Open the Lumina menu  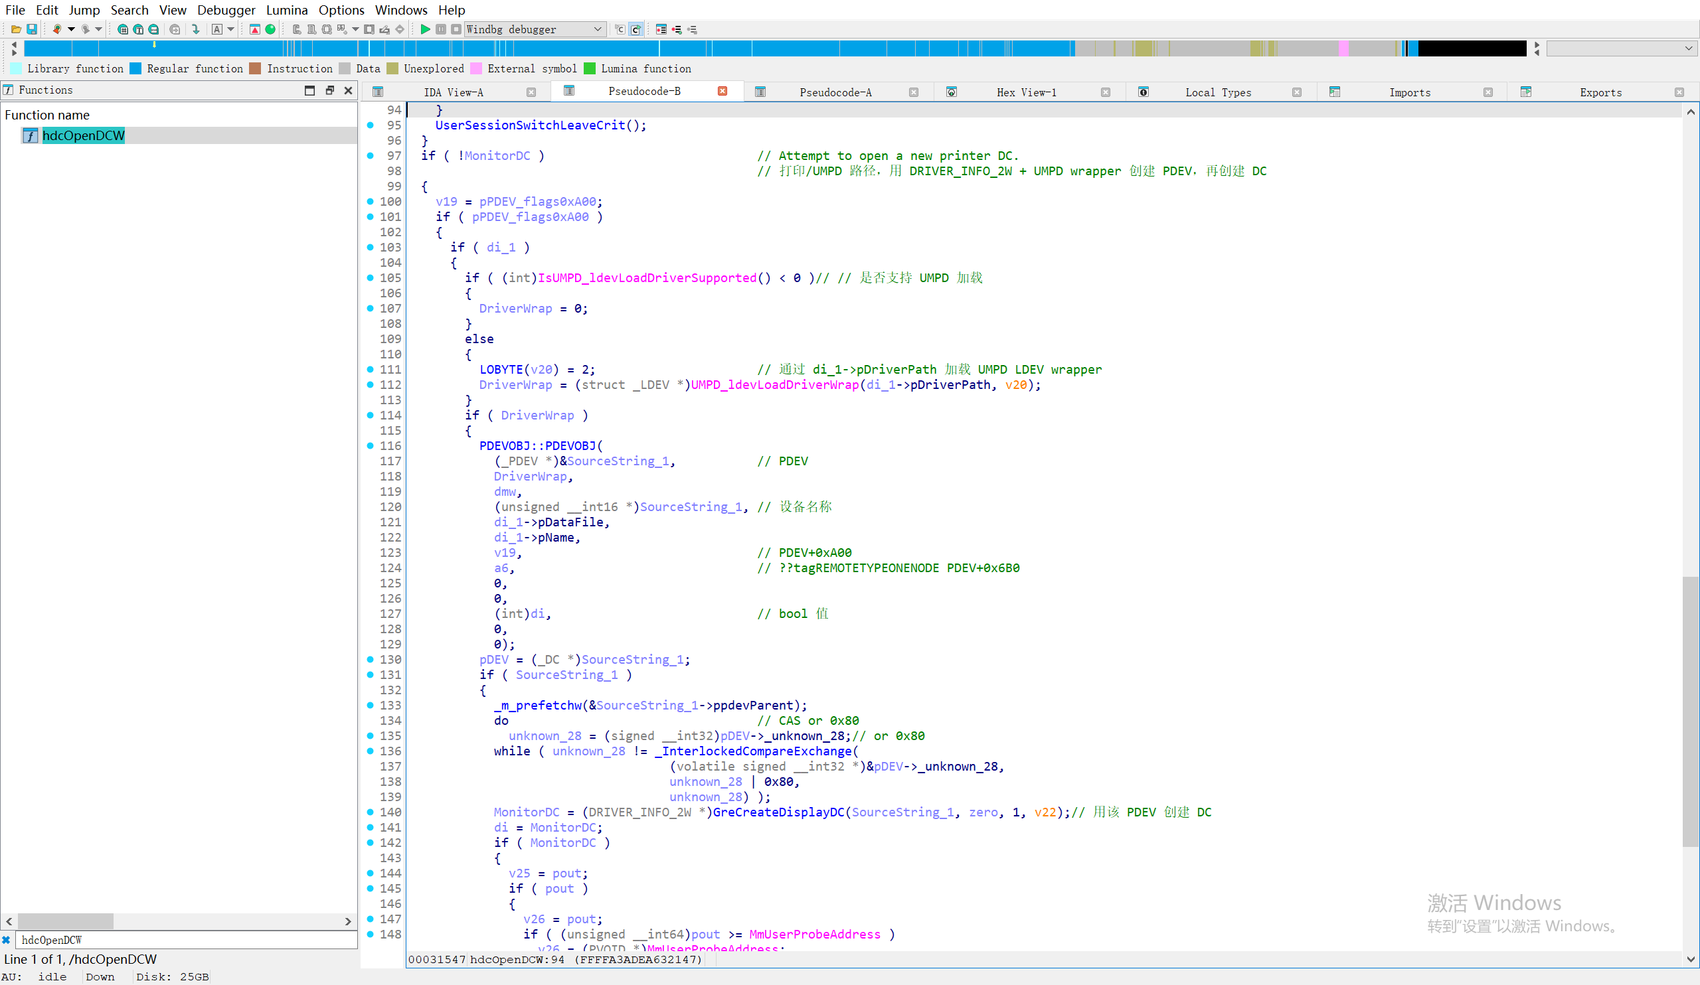(287, 10)
